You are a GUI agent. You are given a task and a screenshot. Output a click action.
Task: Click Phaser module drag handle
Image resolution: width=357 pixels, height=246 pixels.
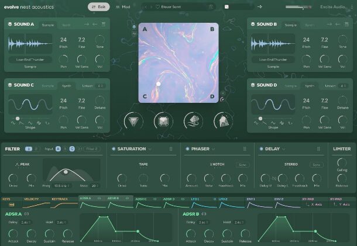tap(245, 149)
